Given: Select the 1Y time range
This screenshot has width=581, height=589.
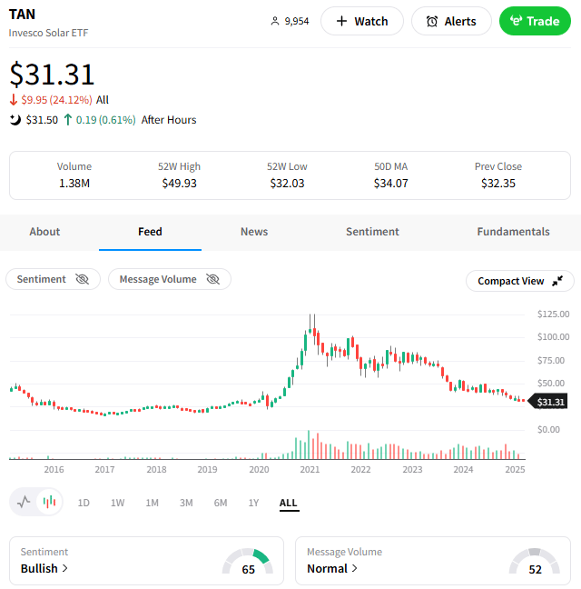Looking at the screenshot, I should [x=253, y=503].
